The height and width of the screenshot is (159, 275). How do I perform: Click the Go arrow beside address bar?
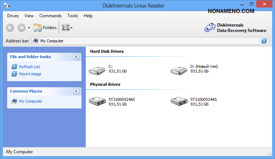pos(264,41)
